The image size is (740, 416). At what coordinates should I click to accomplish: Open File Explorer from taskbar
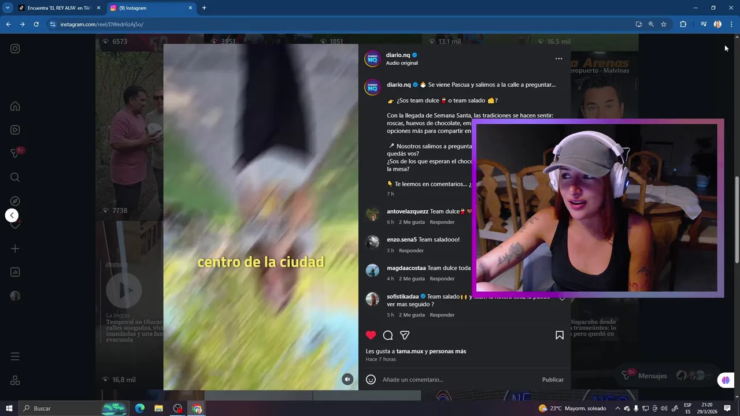tap(158, 408)
